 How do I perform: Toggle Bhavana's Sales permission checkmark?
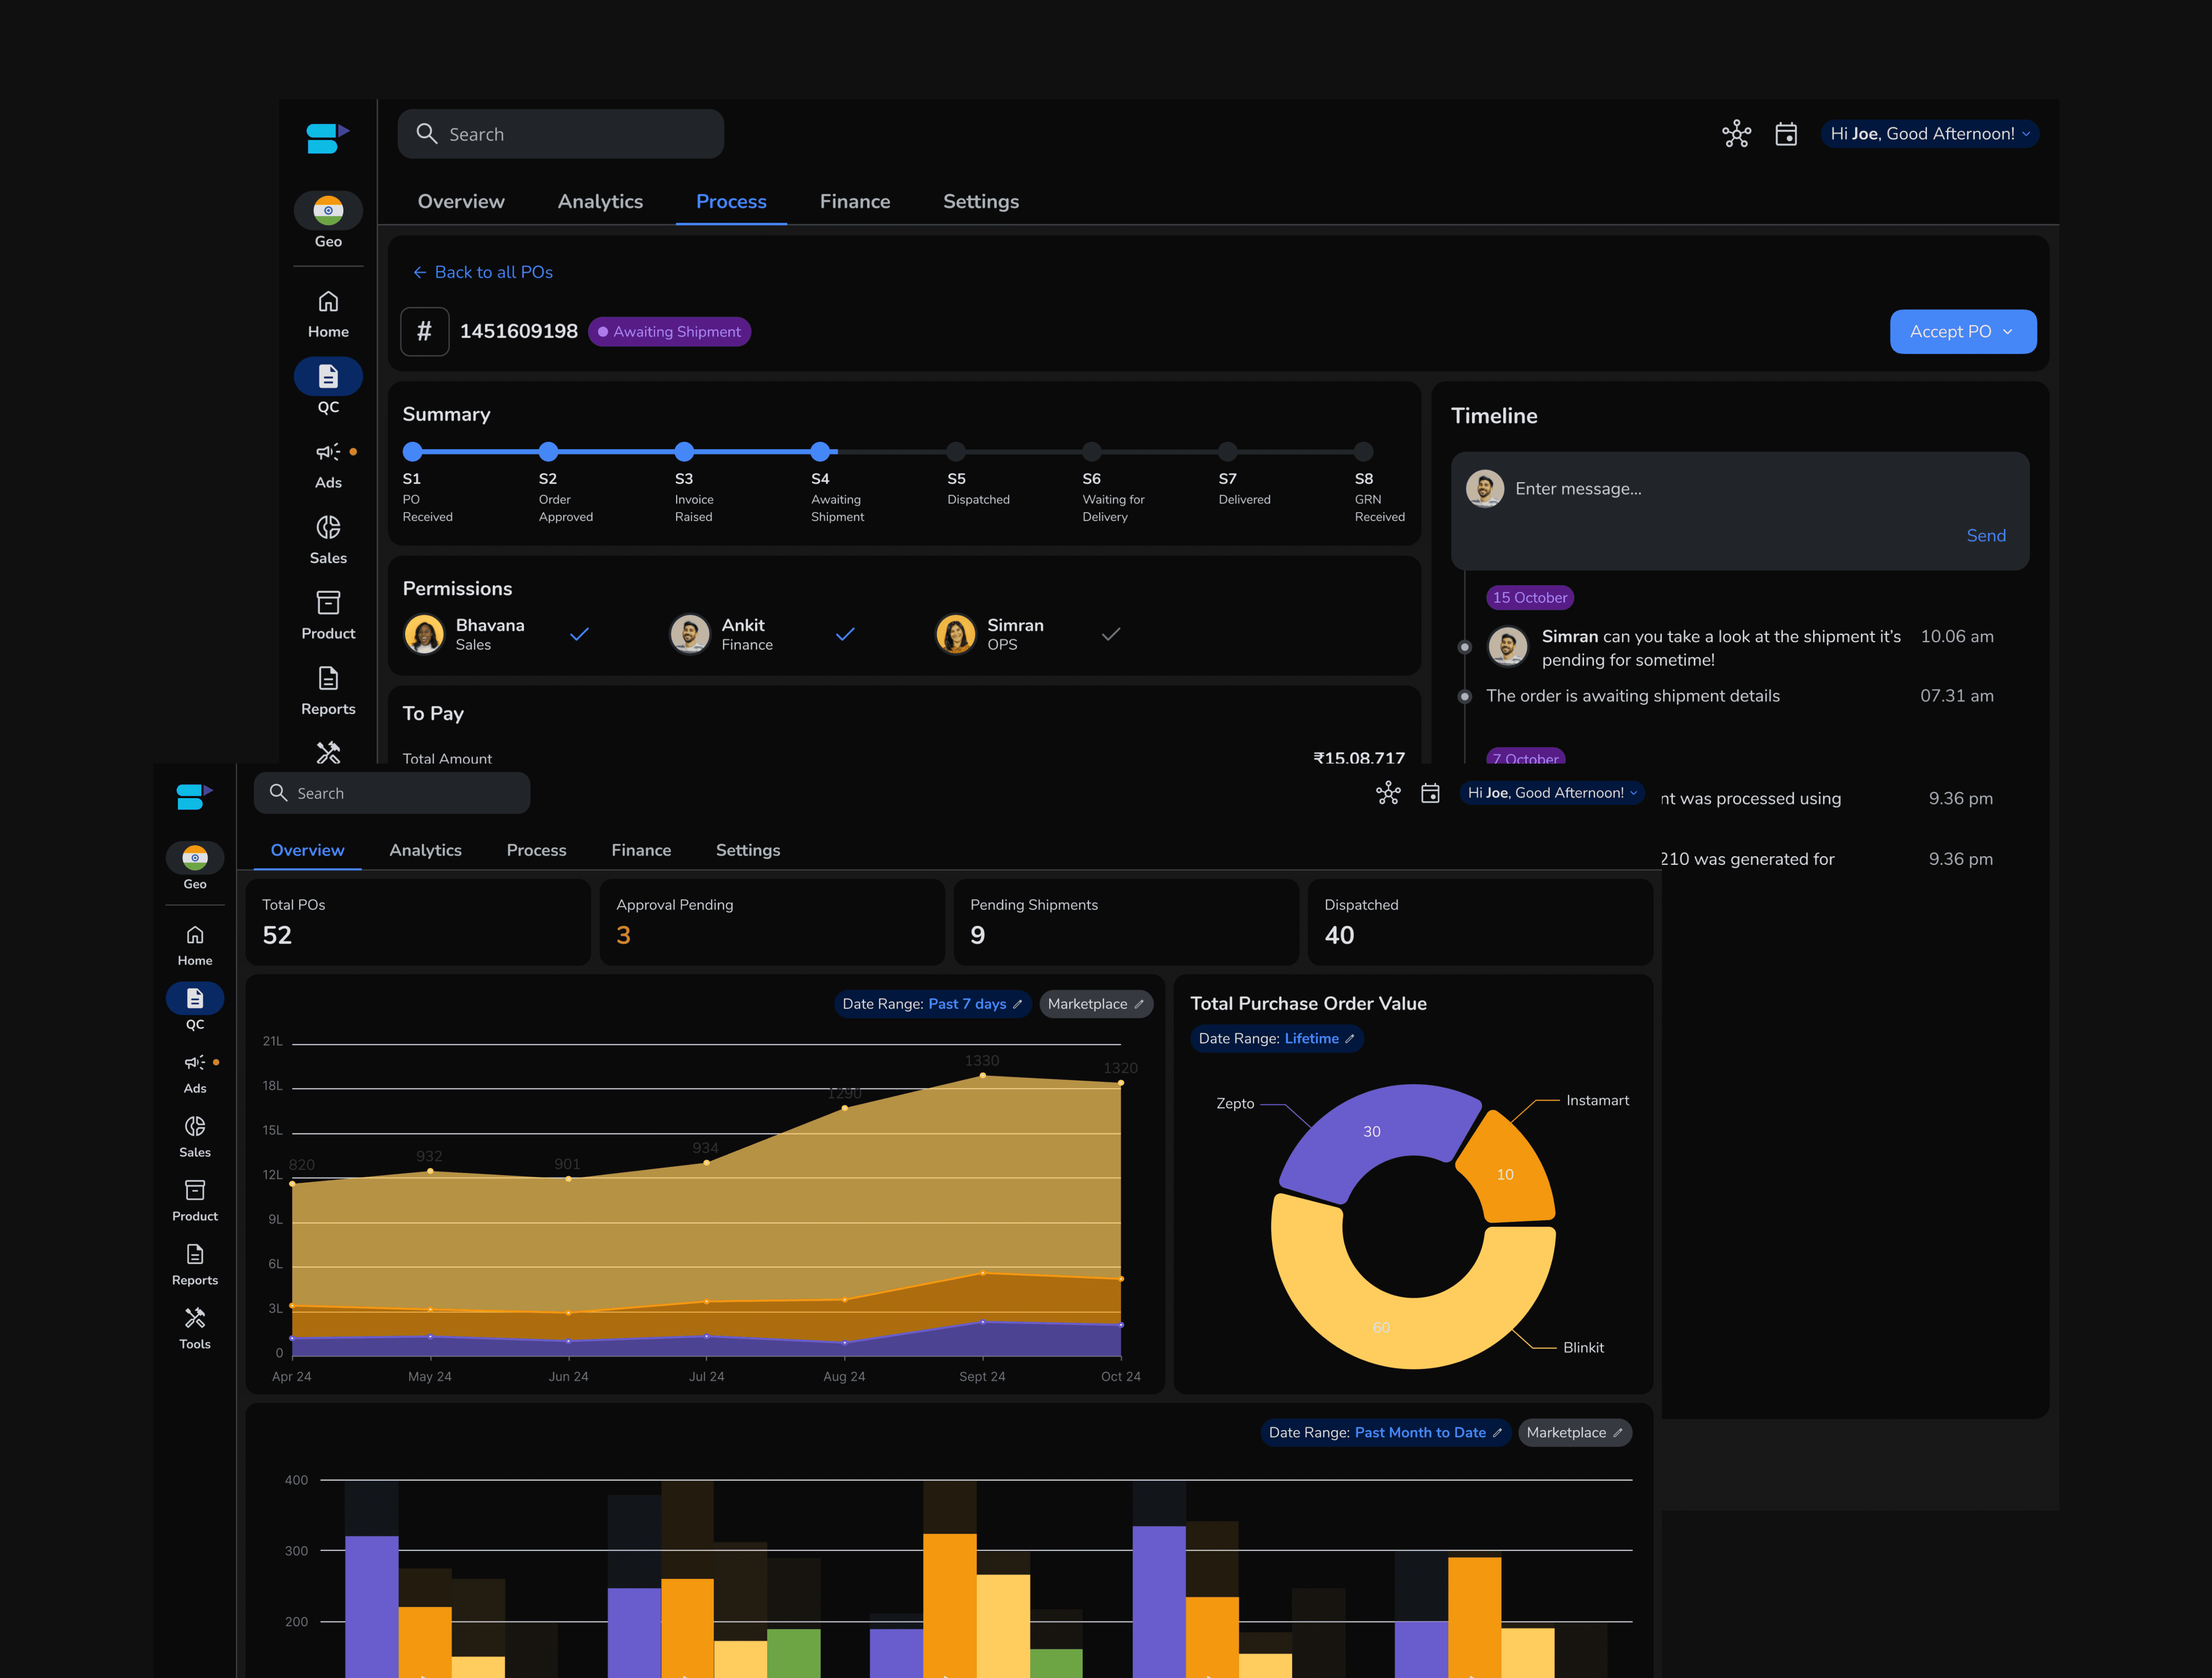point(579,634)
